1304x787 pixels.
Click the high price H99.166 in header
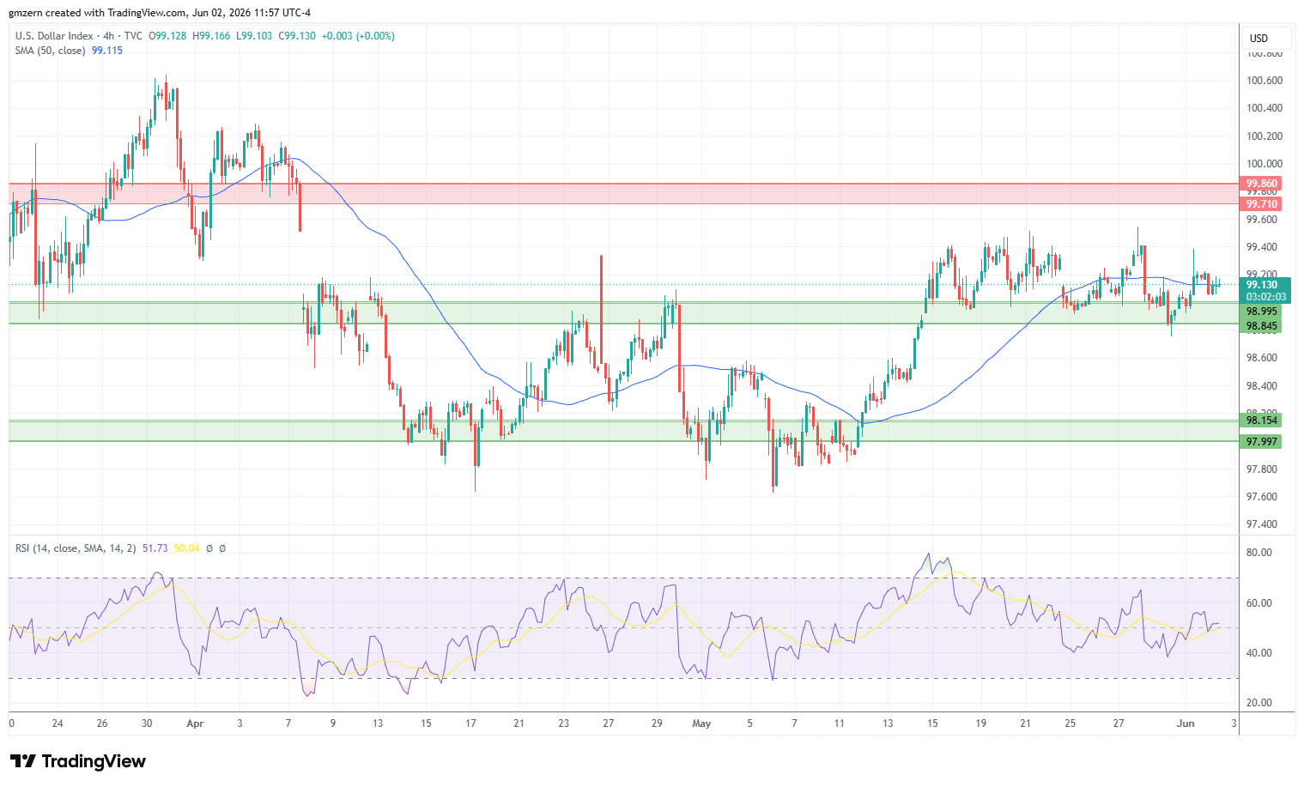click(211, 36)
